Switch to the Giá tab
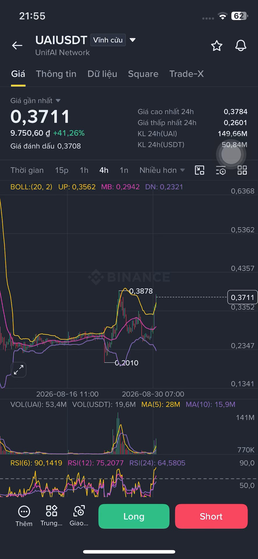Screen dimensions: 258x559 click(18, 74)
